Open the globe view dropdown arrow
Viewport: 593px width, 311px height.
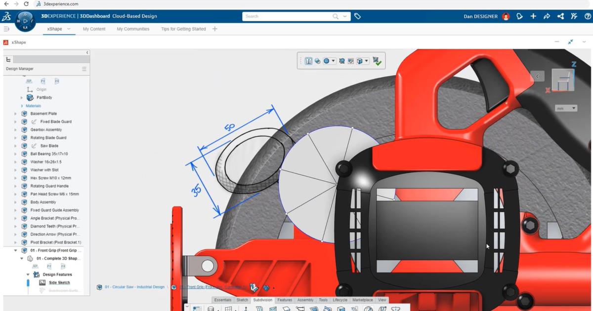[x=334, y=61]
